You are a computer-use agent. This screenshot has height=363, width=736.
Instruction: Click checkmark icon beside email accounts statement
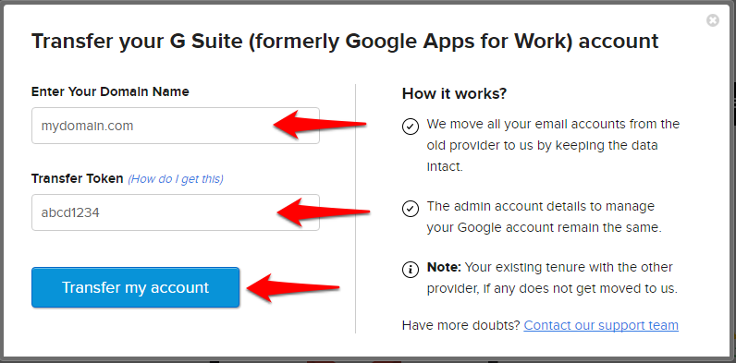tap(411, 127)
